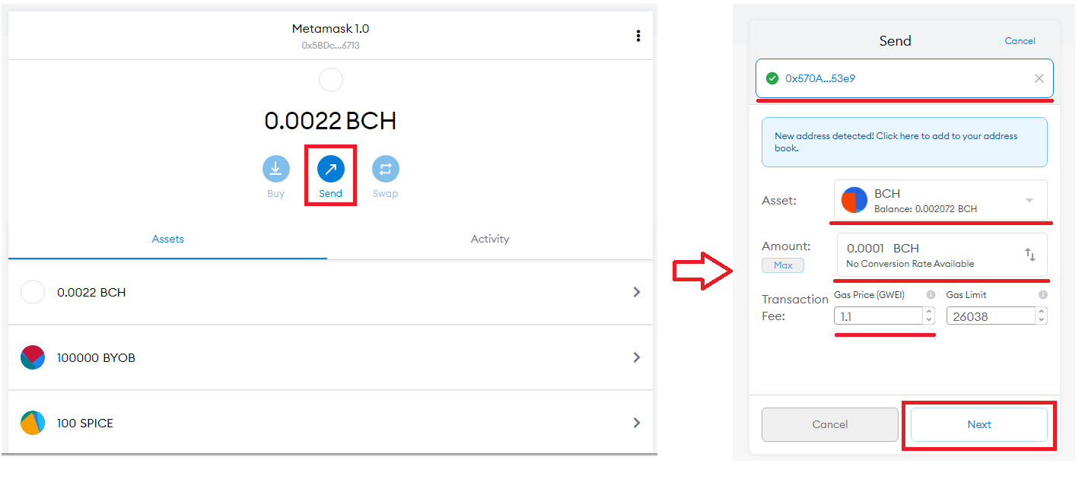Open the Asset BCH dropdown
This screenshot has height=495, width=1085.
coord(940,200)
